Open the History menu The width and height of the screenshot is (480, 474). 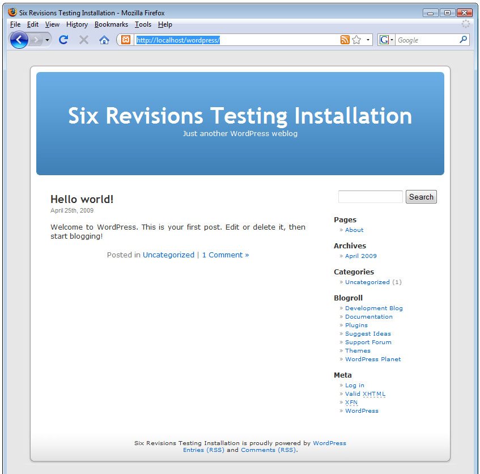77,24
